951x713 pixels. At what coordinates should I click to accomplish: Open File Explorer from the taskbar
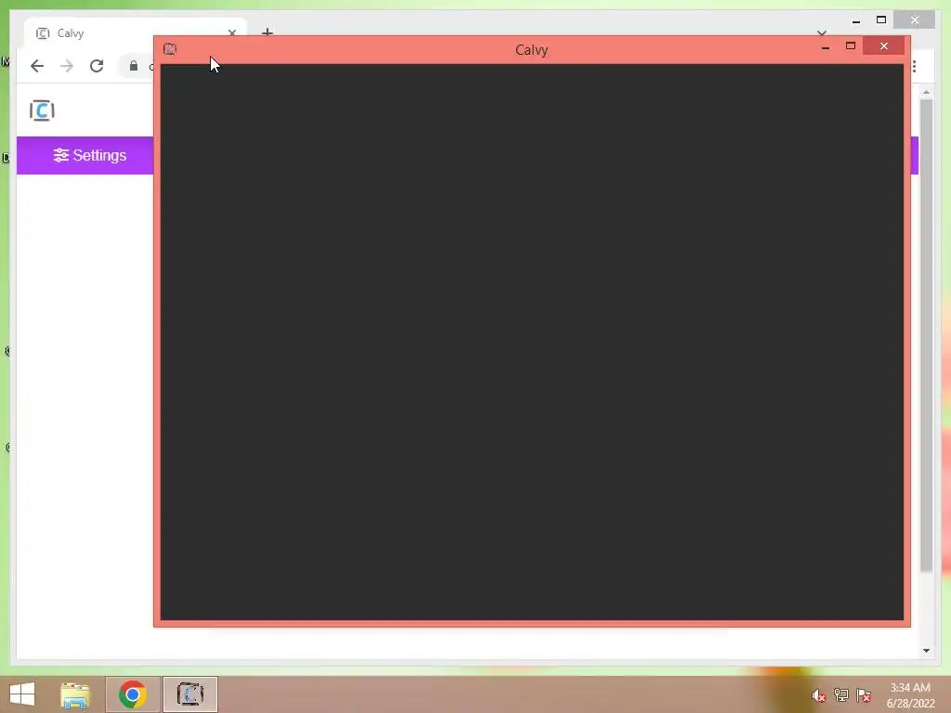click(x=75, y=694)
